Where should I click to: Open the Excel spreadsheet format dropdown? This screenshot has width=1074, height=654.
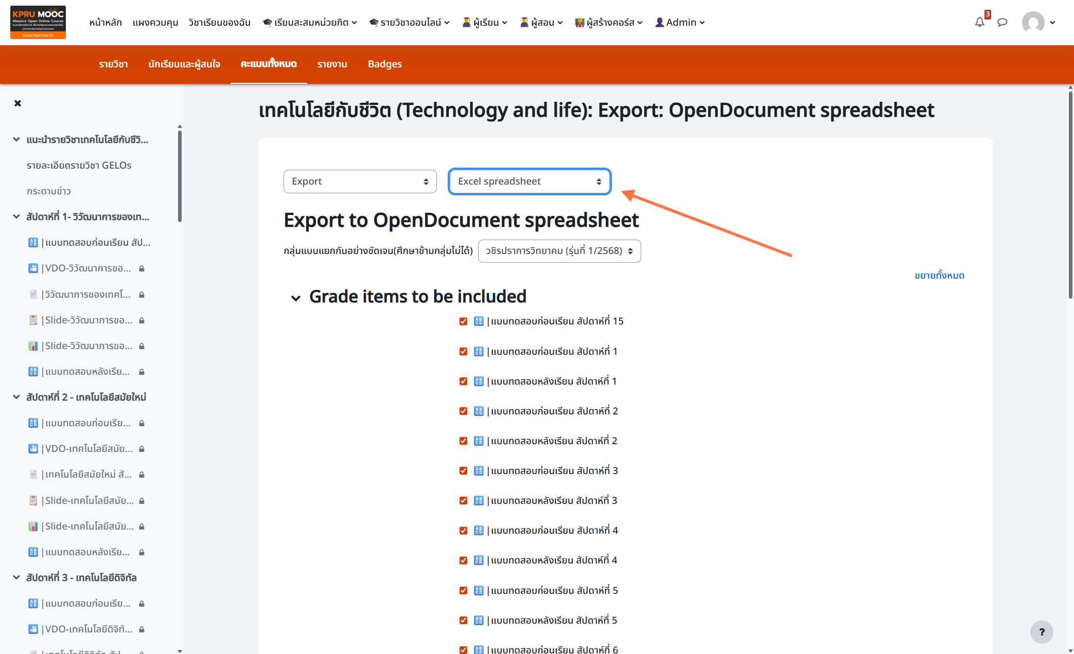pos(530,181)
